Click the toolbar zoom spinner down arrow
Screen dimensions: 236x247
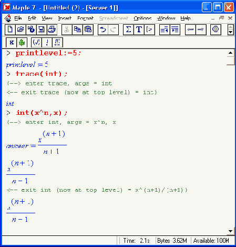(x=230, y=32)
